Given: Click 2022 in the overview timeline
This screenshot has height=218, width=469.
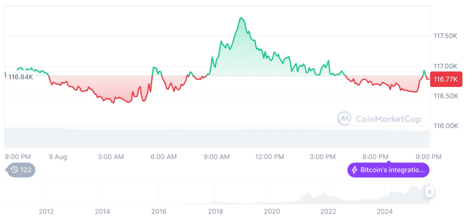Looking at the screenshot, I should click(328, 211).
